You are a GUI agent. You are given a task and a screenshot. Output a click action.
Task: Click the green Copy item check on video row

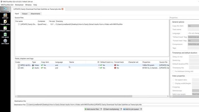click(42, 65)
